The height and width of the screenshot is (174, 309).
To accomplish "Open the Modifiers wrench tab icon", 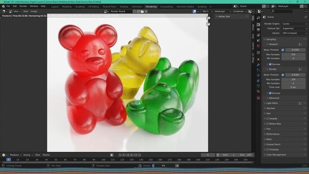I will 258,65.
